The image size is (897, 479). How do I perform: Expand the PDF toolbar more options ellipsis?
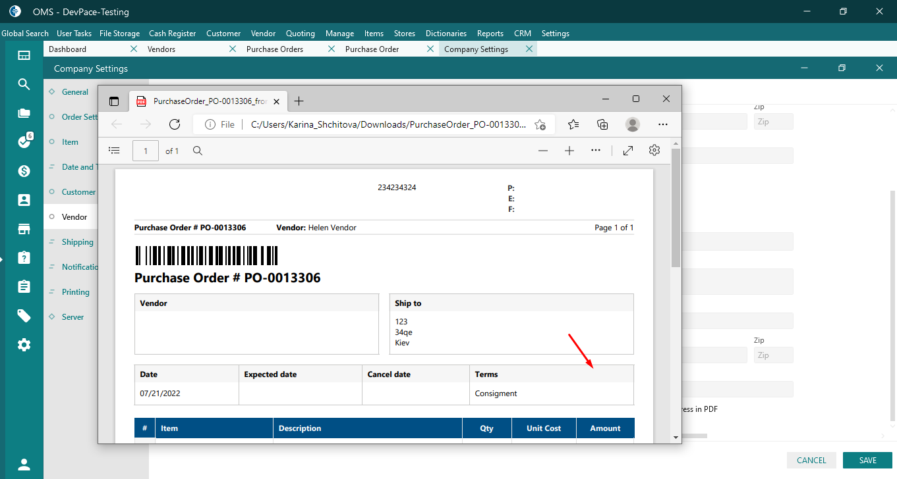[596, 151]
